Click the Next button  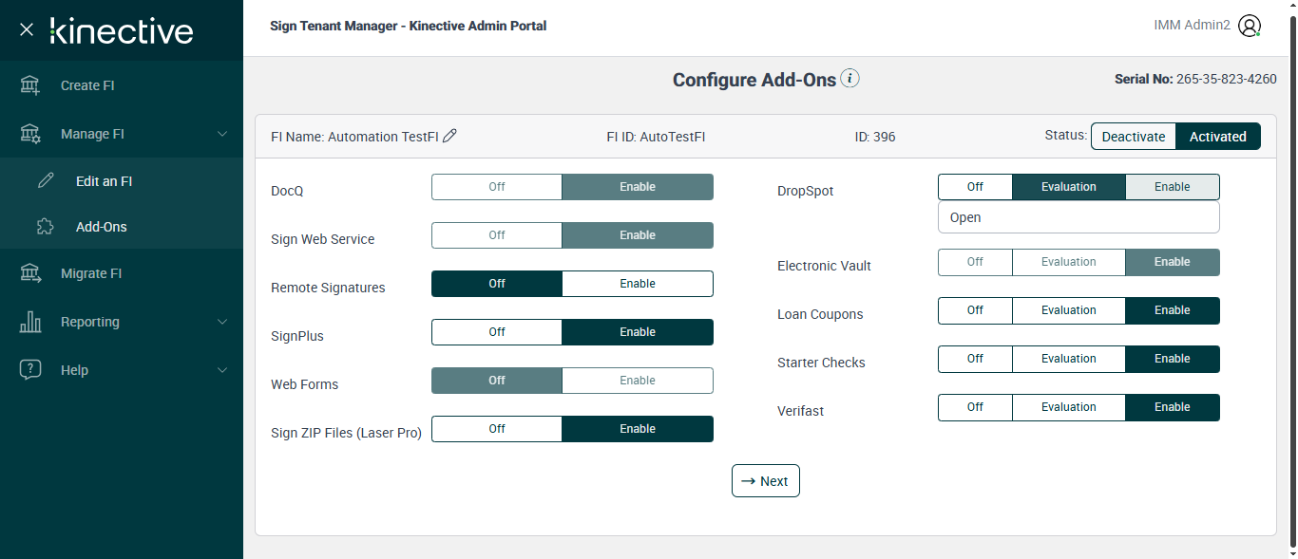(x=766, y=481)
